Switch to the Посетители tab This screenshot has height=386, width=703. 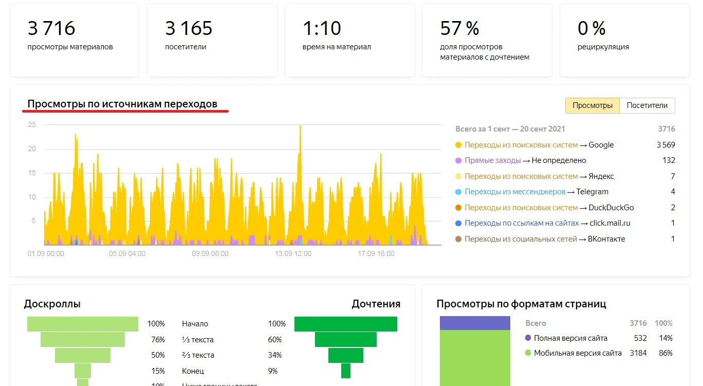coord(647,105)
